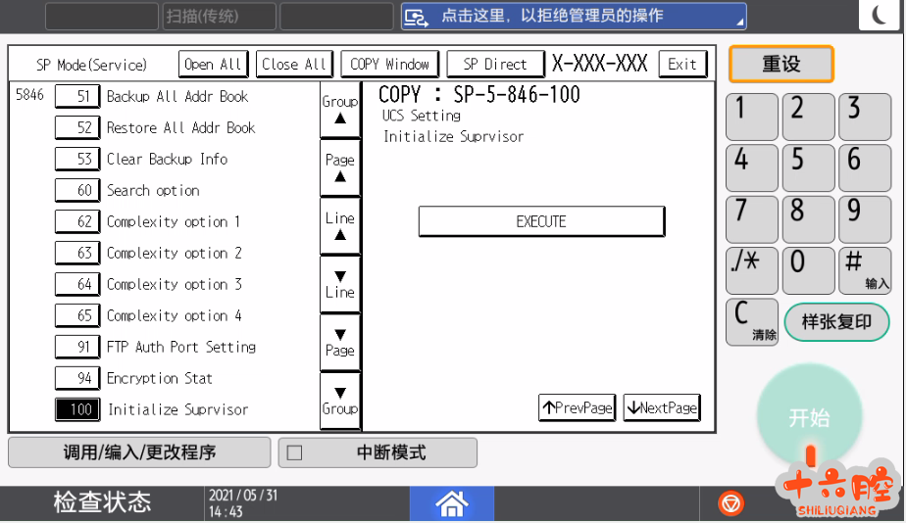906x523 pixels.
Task: Click the Group down arrow
Action: tap(339, 401)
